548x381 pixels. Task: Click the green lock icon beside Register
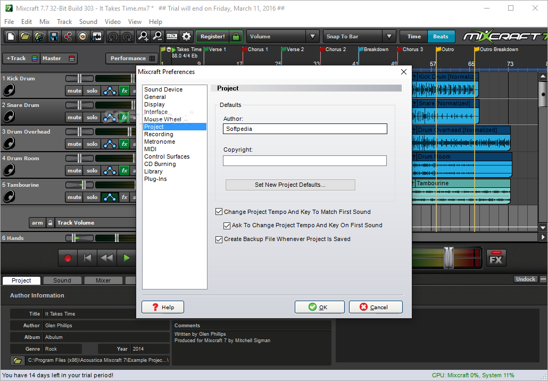click(236, 36)
